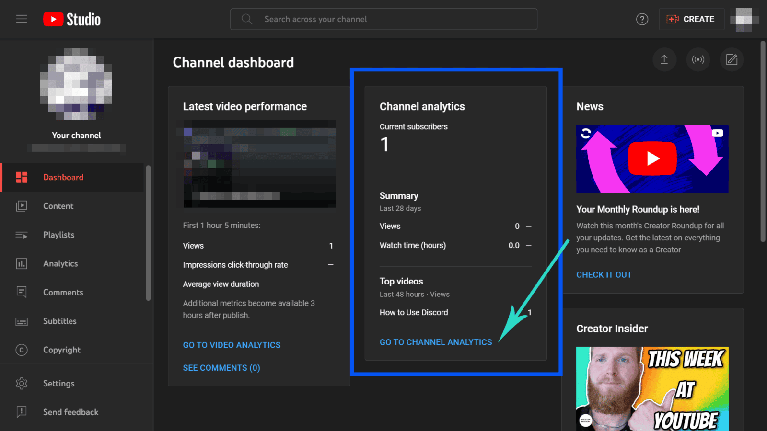Click the Comments speech bubble icon
Screen dimensions: 767x431
pos(22,292)
